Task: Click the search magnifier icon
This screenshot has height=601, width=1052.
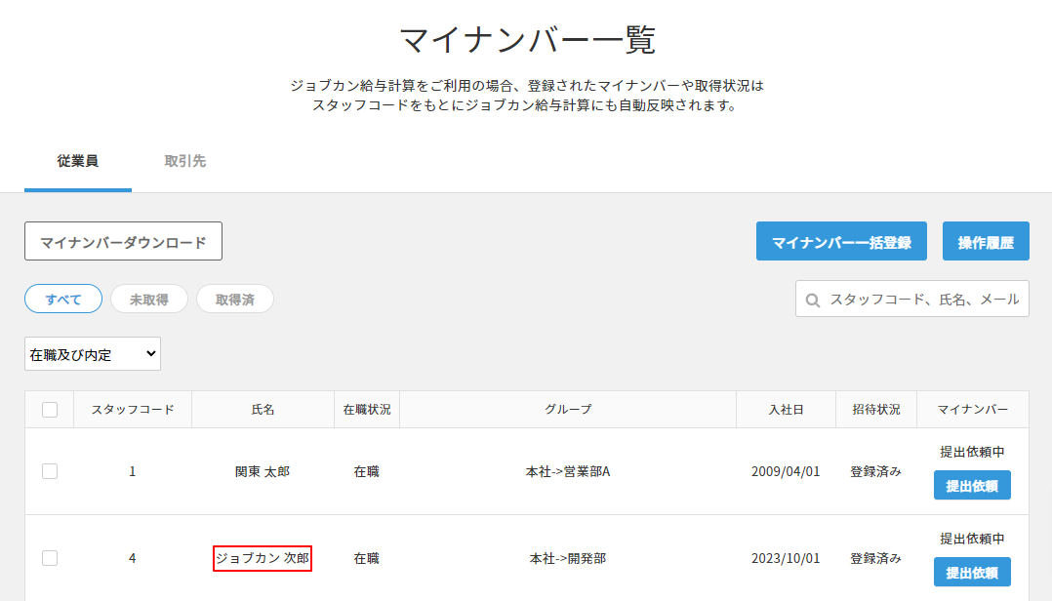Action: pyautogui.click(x=813, y=300)
